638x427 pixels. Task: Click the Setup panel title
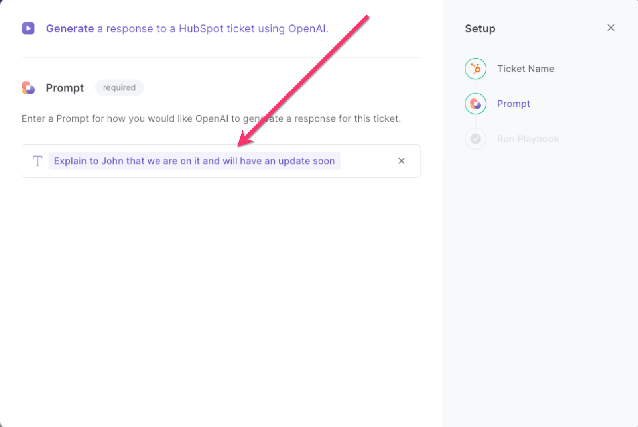480,28
